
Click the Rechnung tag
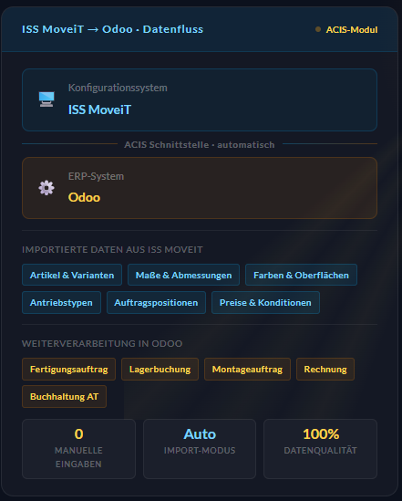coord(325,369)
